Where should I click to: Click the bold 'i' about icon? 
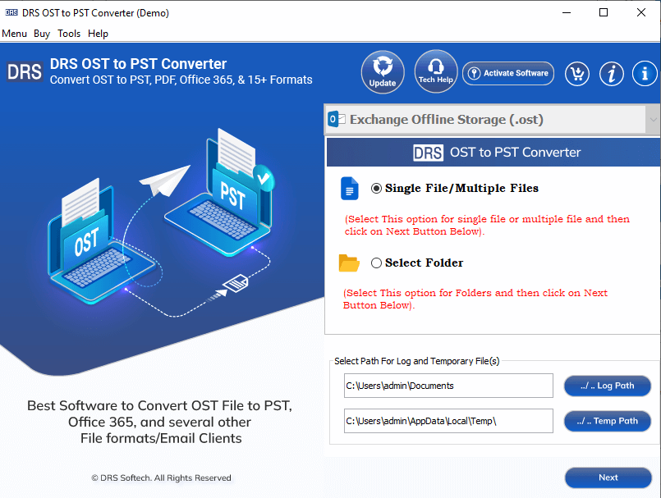pyautogui.click(x=645, y=74)
